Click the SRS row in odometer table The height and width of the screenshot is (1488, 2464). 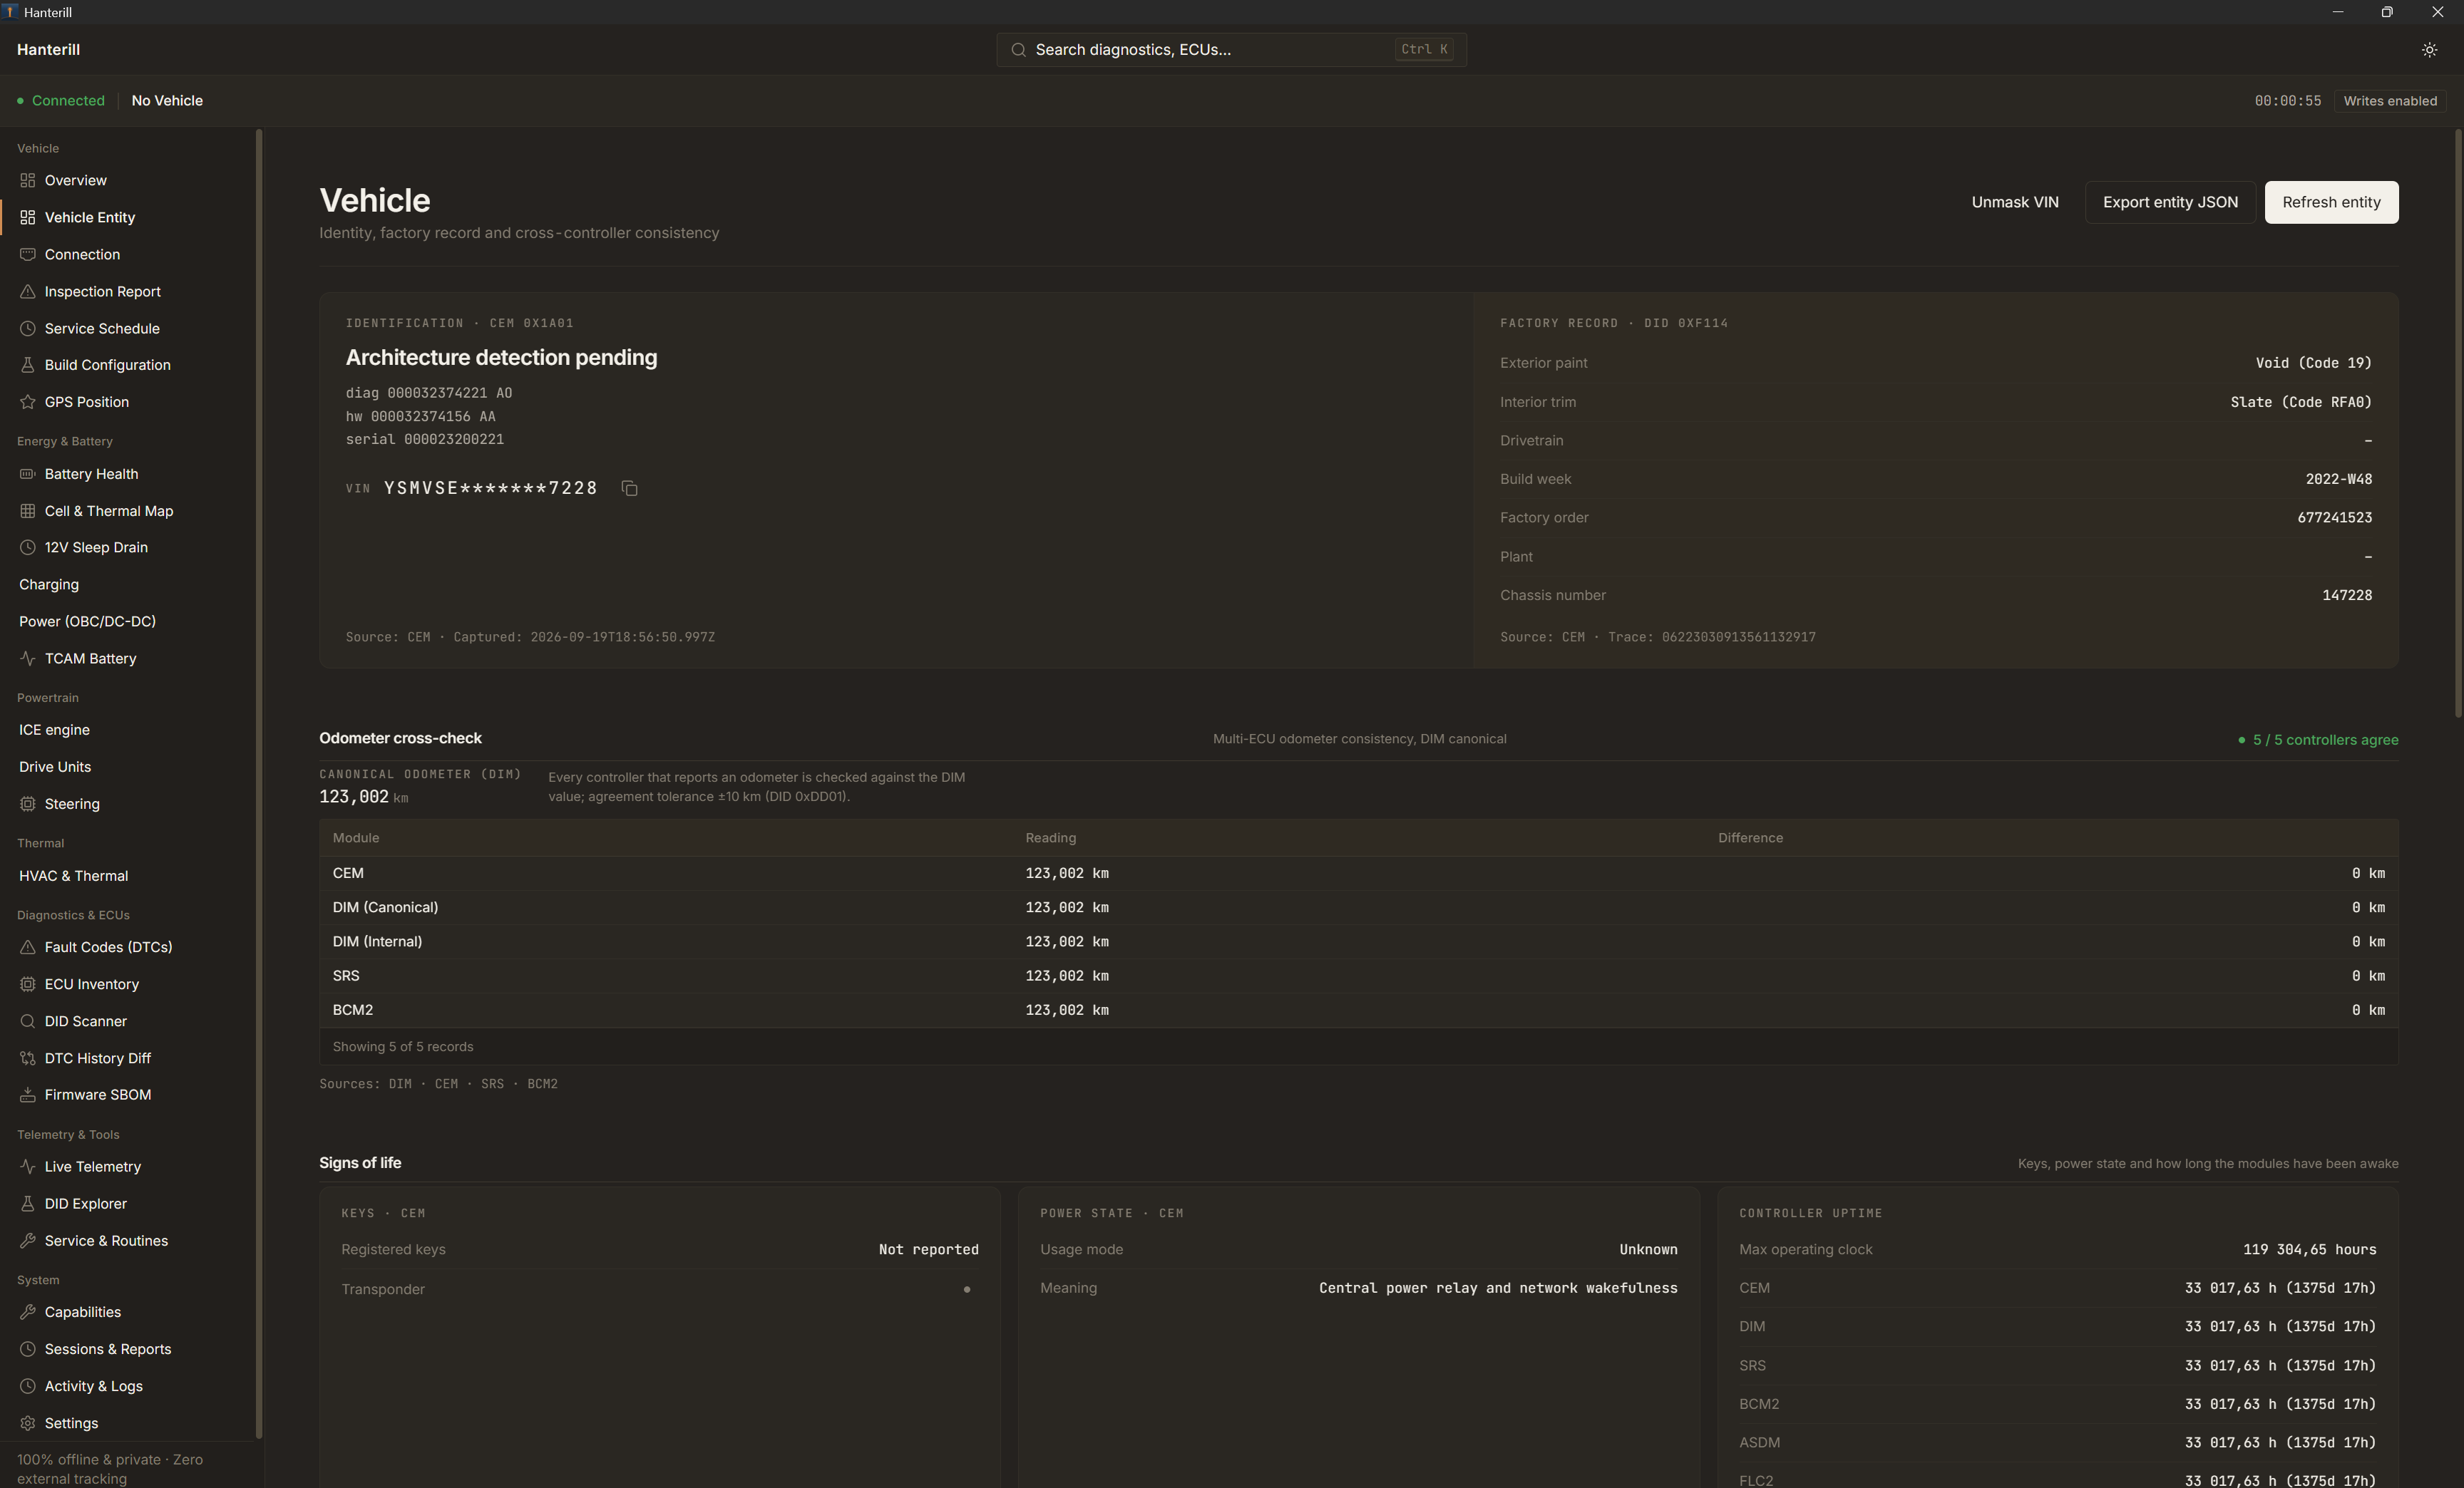coord(1358,976)
